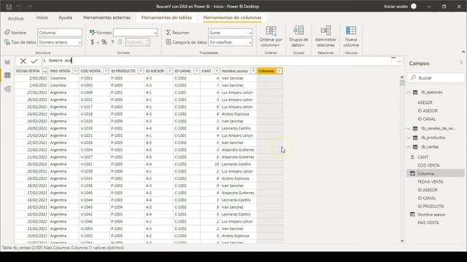Open PAIS VENTA column filter arrow

75,71
